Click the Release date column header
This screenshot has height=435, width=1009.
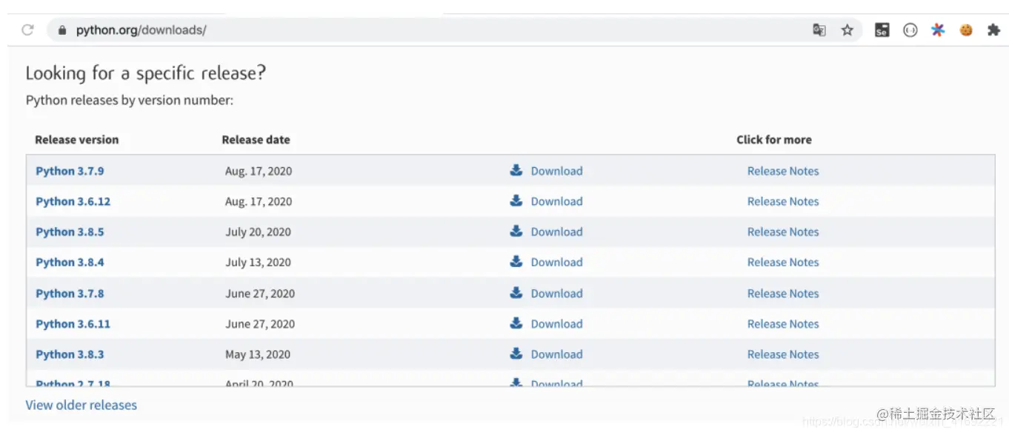256,140
